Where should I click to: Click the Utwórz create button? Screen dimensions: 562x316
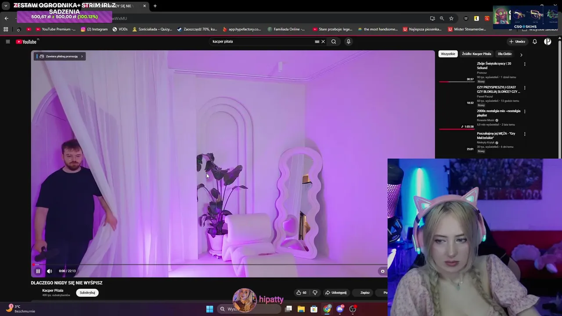click(517, 42)
